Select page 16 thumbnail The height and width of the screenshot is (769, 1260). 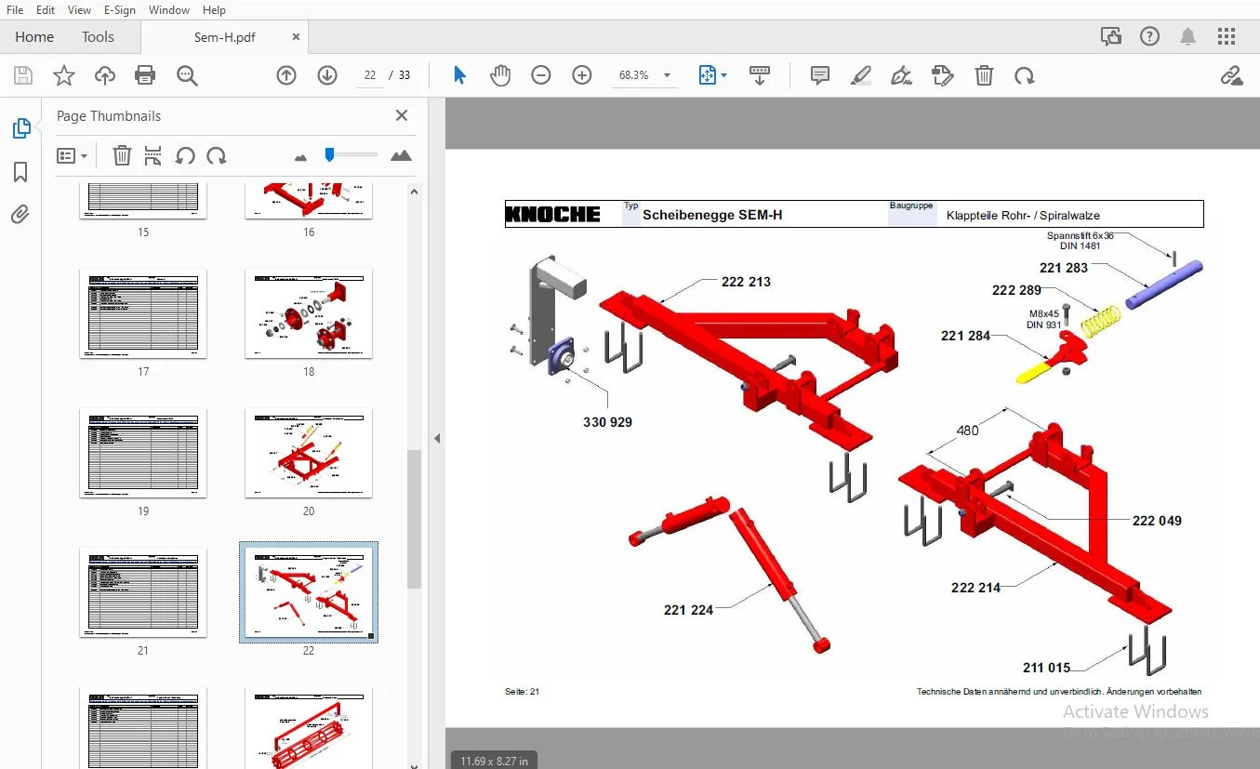pos(309,201)
